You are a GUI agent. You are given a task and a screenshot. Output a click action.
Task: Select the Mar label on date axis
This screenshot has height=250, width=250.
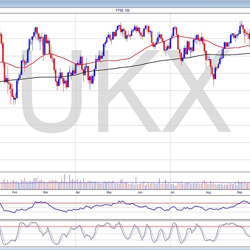[45, 192]
